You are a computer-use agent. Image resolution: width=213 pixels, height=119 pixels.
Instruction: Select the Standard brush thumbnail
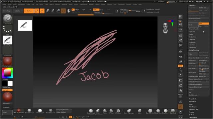7,19
